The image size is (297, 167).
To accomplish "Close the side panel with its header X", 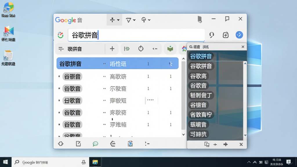I will (243, 47).
